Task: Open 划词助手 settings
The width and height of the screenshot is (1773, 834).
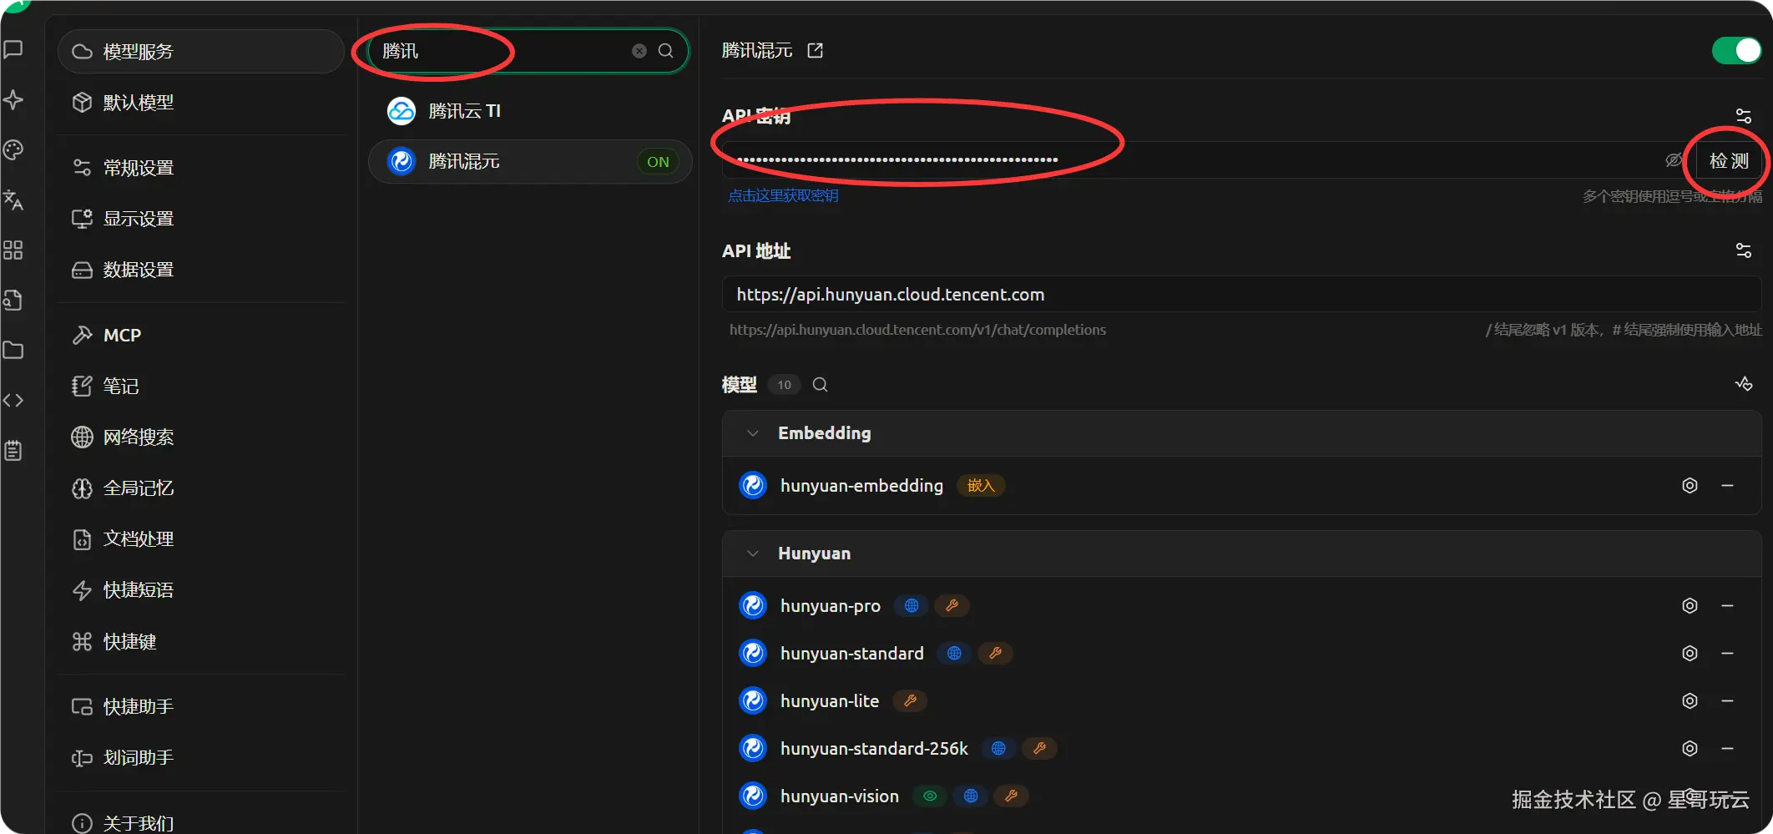Action: coord(201,758)
